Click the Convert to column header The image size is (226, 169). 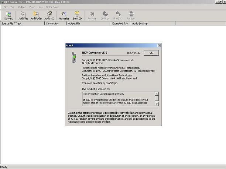pos(56,24)
